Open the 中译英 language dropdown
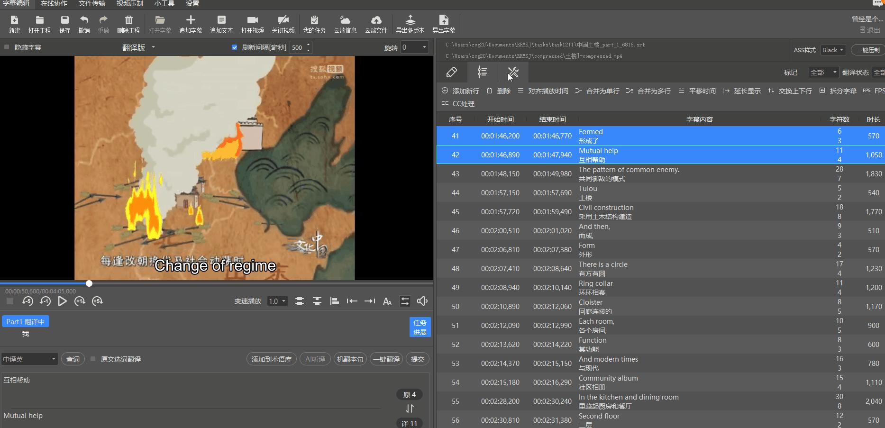Viewport: 885px width, 428px height. pyautogui.click(x=29, y=359)
